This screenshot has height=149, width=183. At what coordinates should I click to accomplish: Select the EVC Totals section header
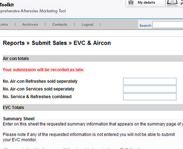93,108
